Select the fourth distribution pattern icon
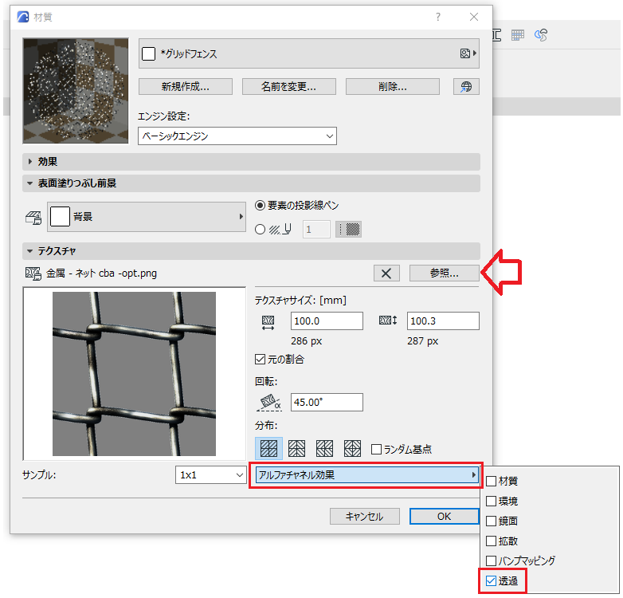The image size is (623, 598). point(352,448)
